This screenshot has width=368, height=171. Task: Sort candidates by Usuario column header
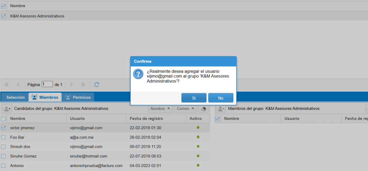point(96,119)
